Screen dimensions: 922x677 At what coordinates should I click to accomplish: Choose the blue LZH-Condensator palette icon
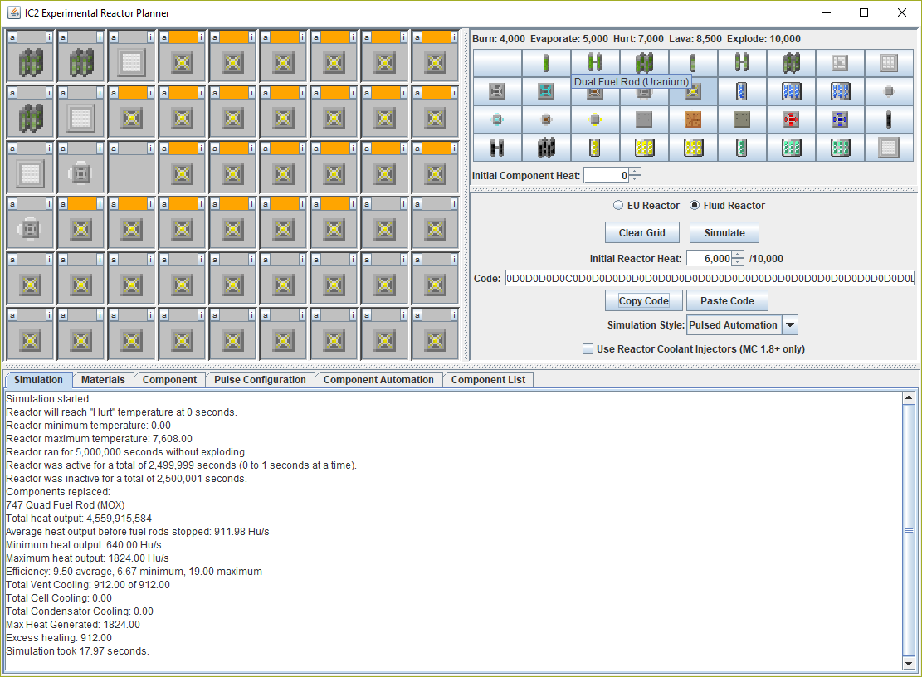(840, 119)
